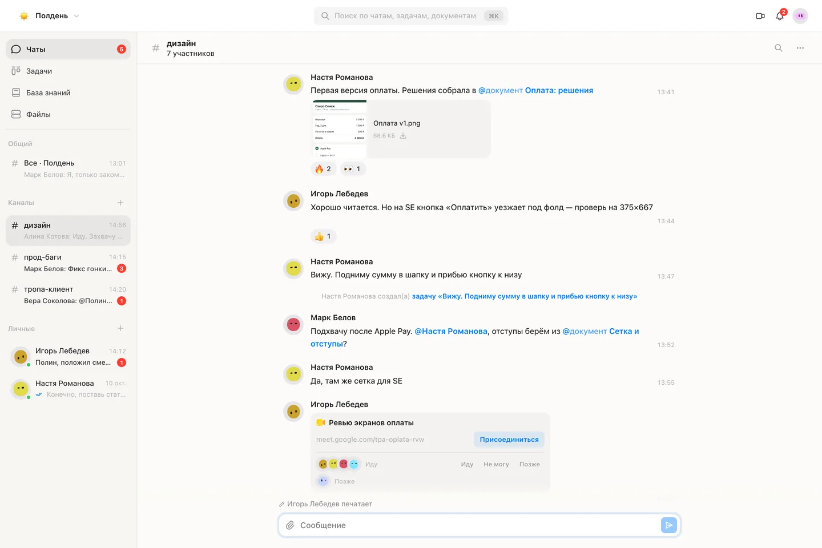Image resolution: width=822 pixels, height=548 pixels.
Task: Download the Оплата v1.png file
Action: pos(403,136)
